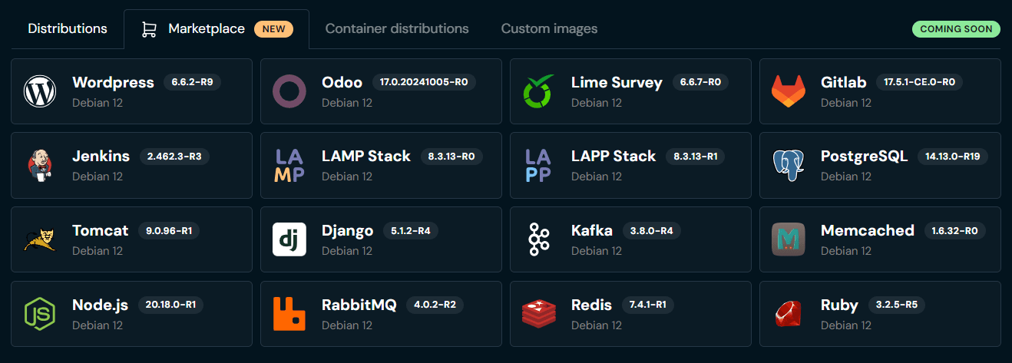This screenshot has height=363, width=1012.
Task: Select the Django title text
Action: (347, 230)
